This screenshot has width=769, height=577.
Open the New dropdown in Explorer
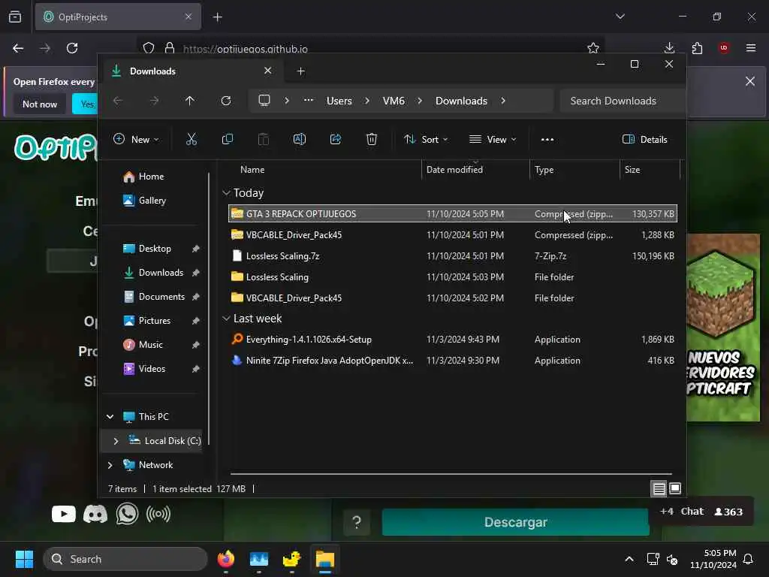point(136,139)
